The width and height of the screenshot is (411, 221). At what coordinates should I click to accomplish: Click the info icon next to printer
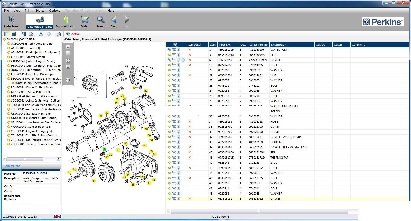tap(49, 34)
